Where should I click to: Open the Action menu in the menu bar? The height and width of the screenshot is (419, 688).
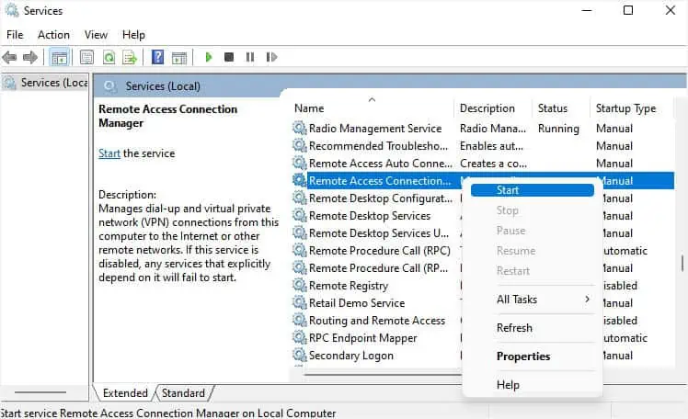click(53, 35)
